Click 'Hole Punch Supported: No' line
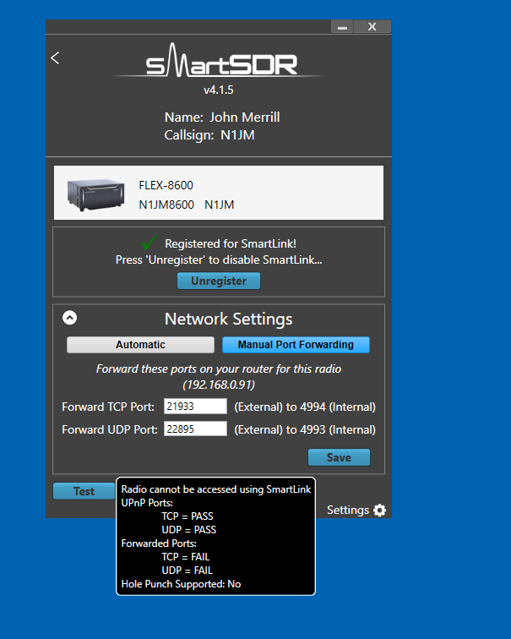Screen dimensions: 511x639 182,584
